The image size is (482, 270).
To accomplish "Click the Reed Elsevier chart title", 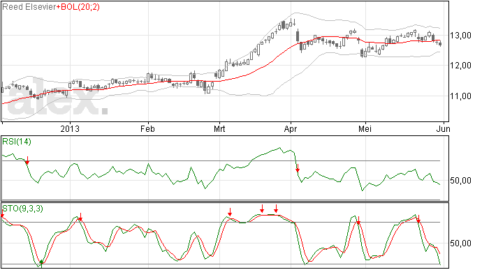I will (x=29, y=7).
